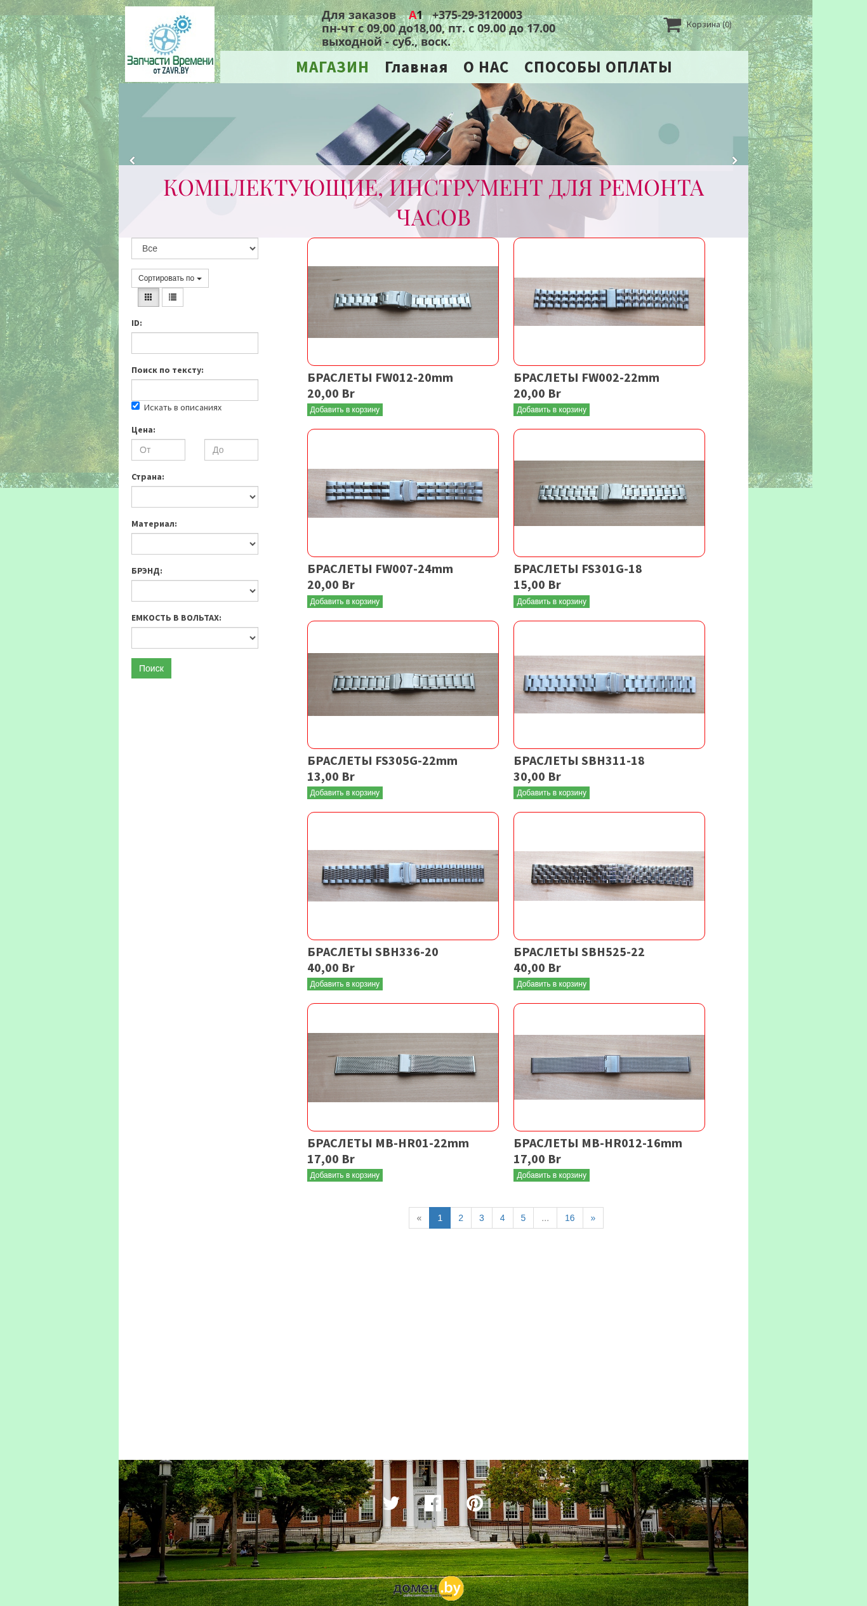Open the Корзина (0) link
The image size is (867, 1606).
click(709, 25)
